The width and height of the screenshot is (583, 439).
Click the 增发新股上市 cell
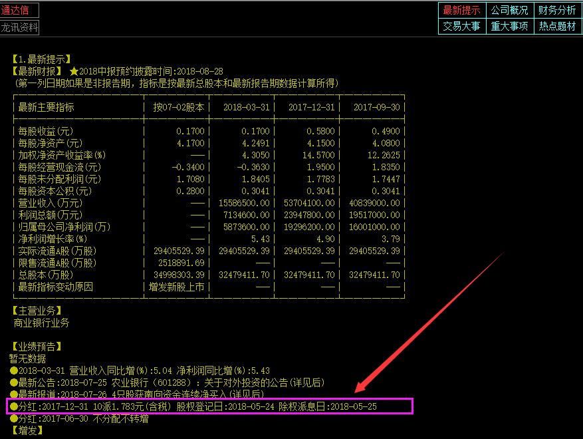point(177,287)
